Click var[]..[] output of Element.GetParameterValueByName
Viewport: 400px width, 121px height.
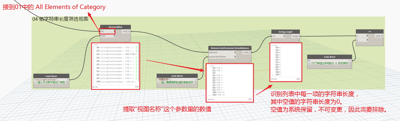point(247,52)
